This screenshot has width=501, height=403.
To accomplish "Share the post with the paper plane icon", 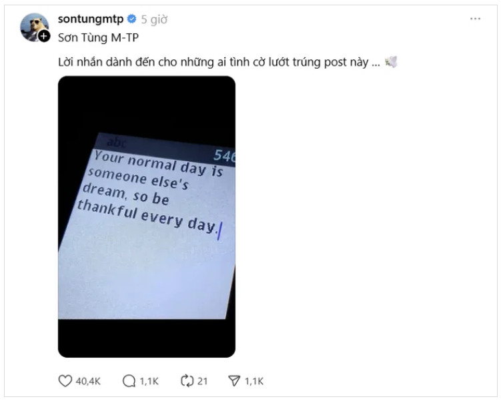I will pyautogui.click(x=234, y=380).
